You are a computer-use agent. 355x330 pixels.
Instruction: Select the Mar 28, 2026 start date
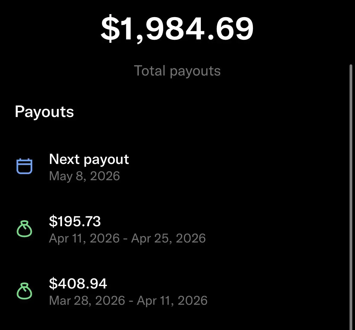point(87,301)
